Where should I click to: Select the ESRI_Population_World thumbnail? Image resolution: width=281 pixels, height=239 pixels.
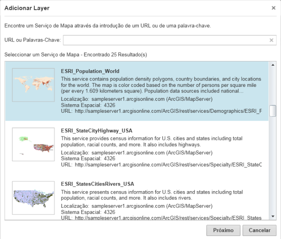[x=34, y=85]
